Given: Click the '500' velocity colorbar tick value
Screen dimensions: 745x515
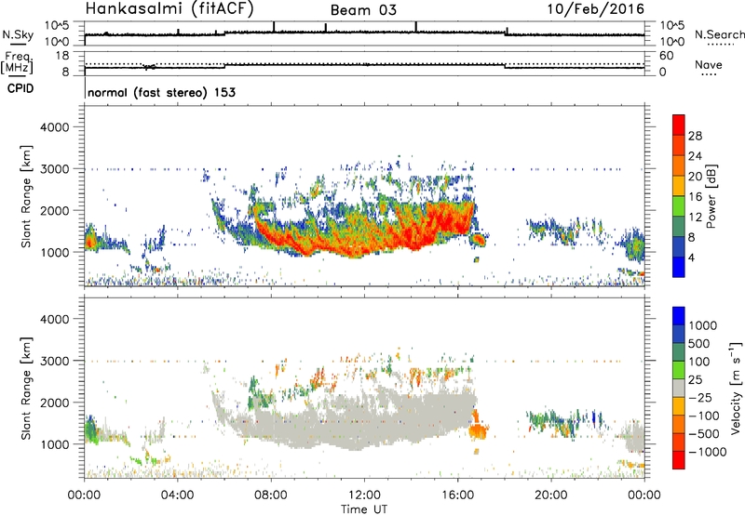Looking at the screenshot, I should pos(698,344).
